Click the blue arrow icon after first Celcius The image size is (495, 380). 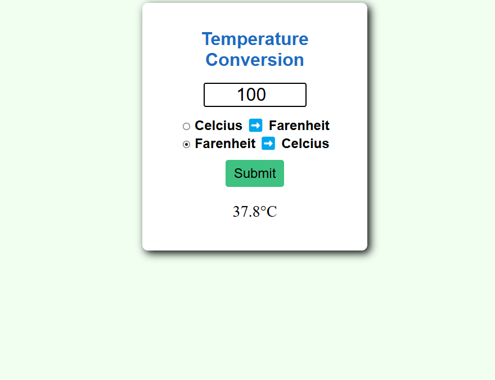tap(255, 125)
